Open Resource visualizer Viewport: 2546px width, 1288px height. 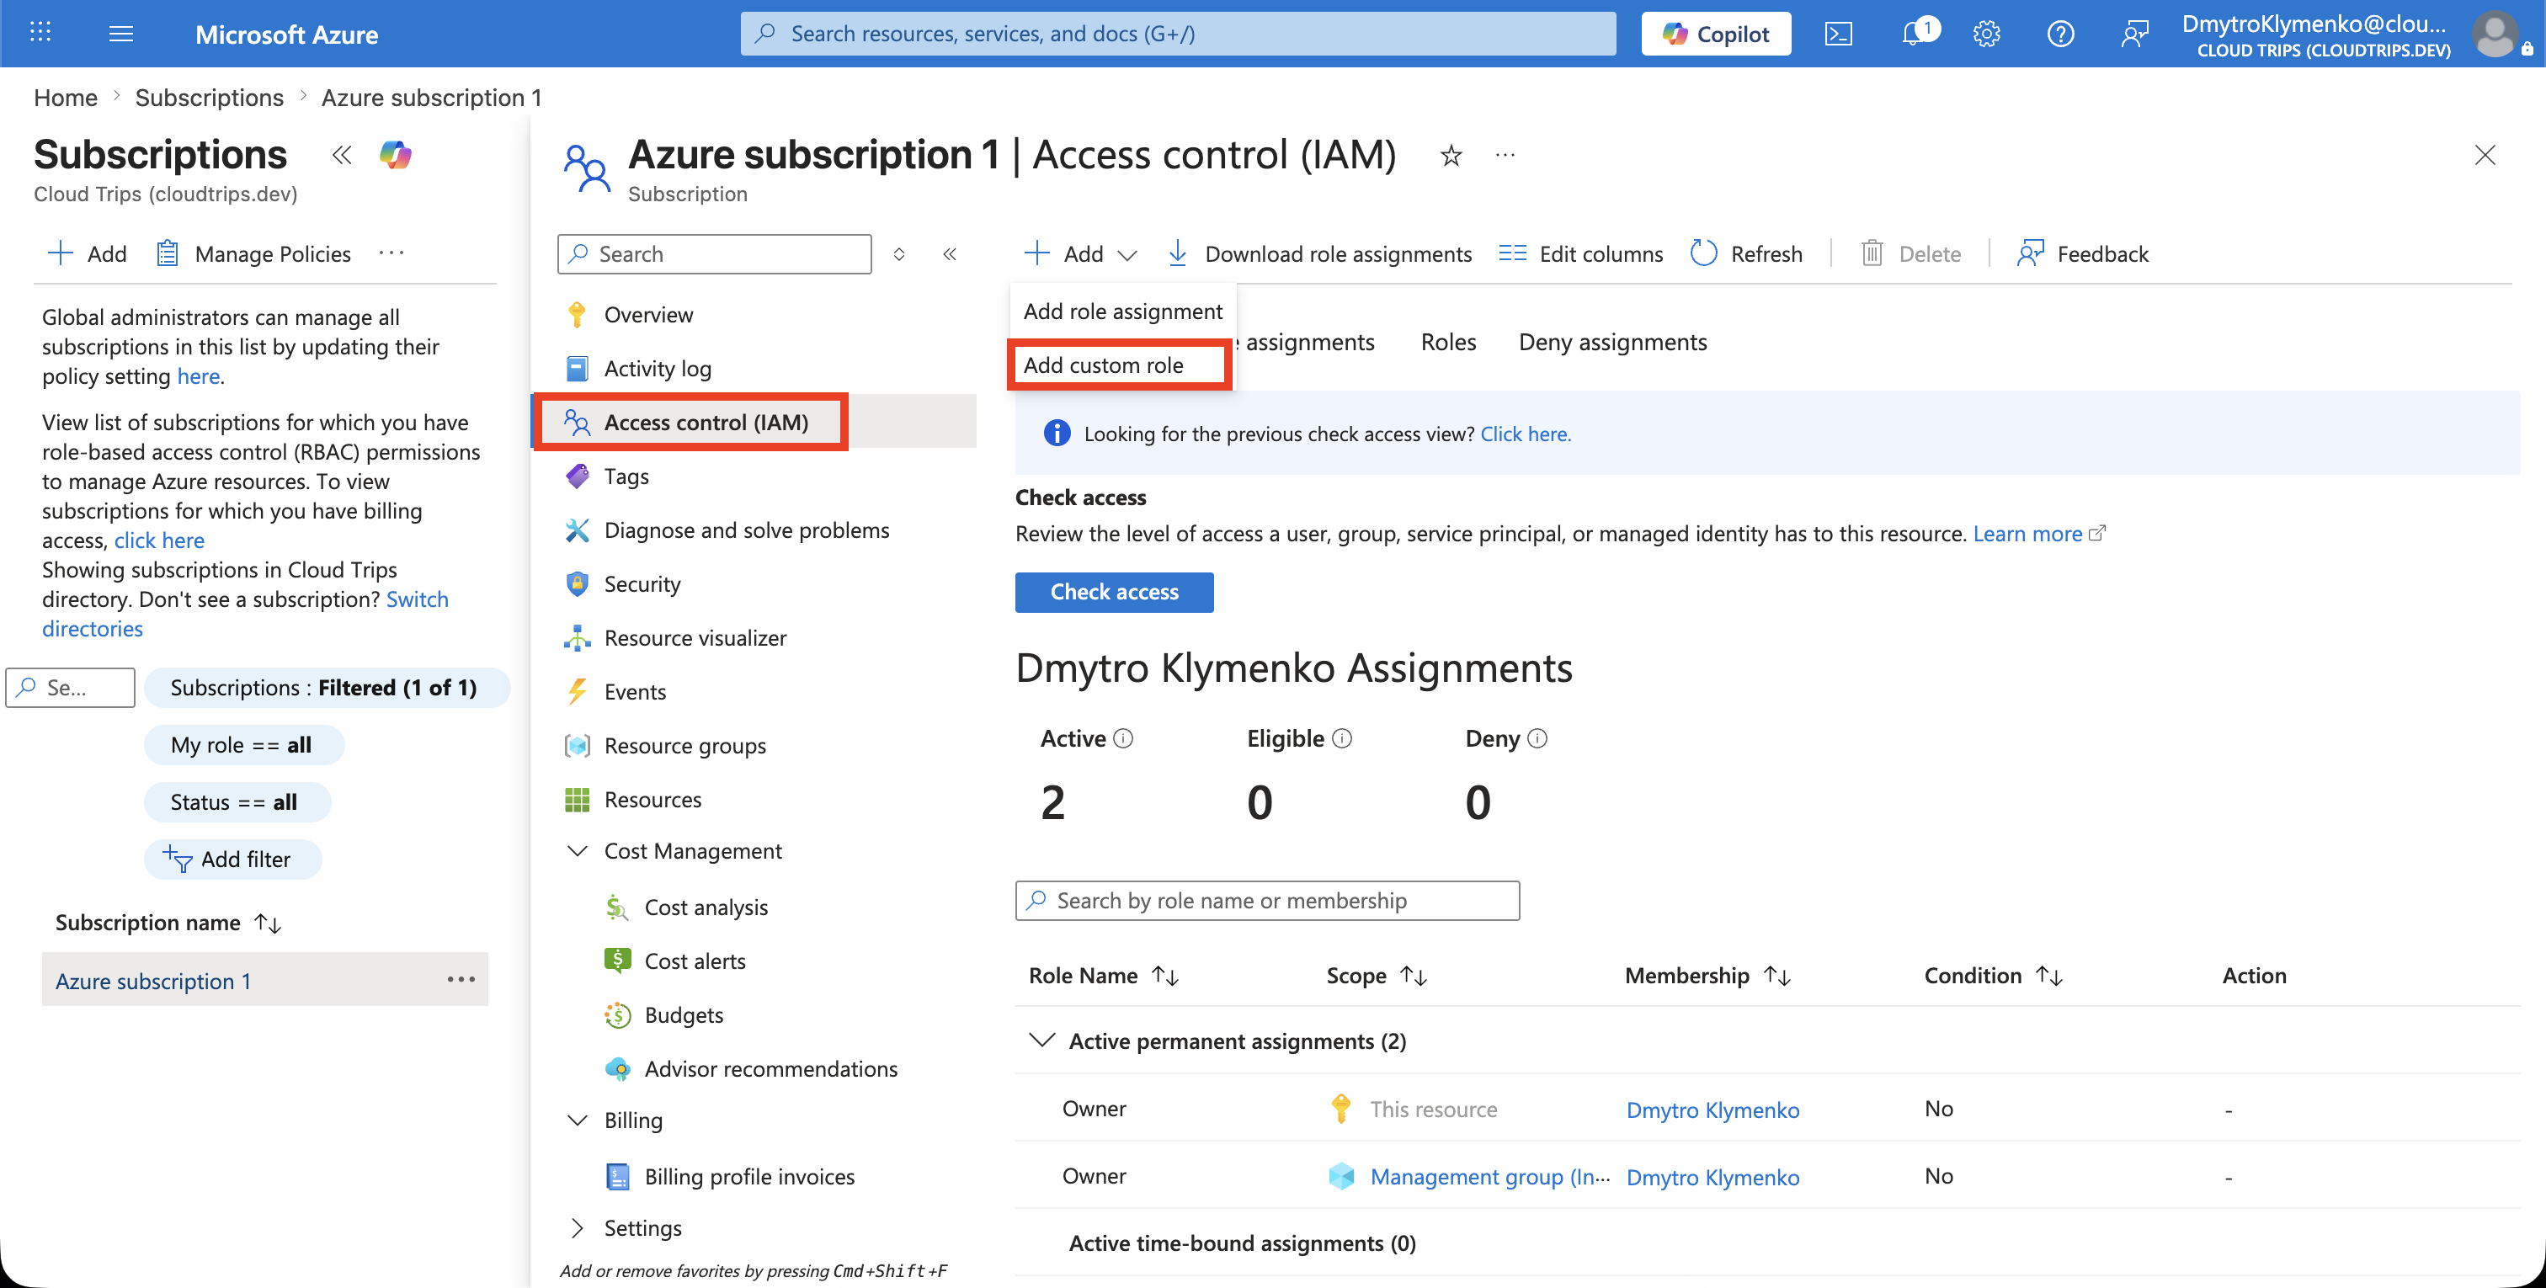pyautogui.click(x=695, y=637)
